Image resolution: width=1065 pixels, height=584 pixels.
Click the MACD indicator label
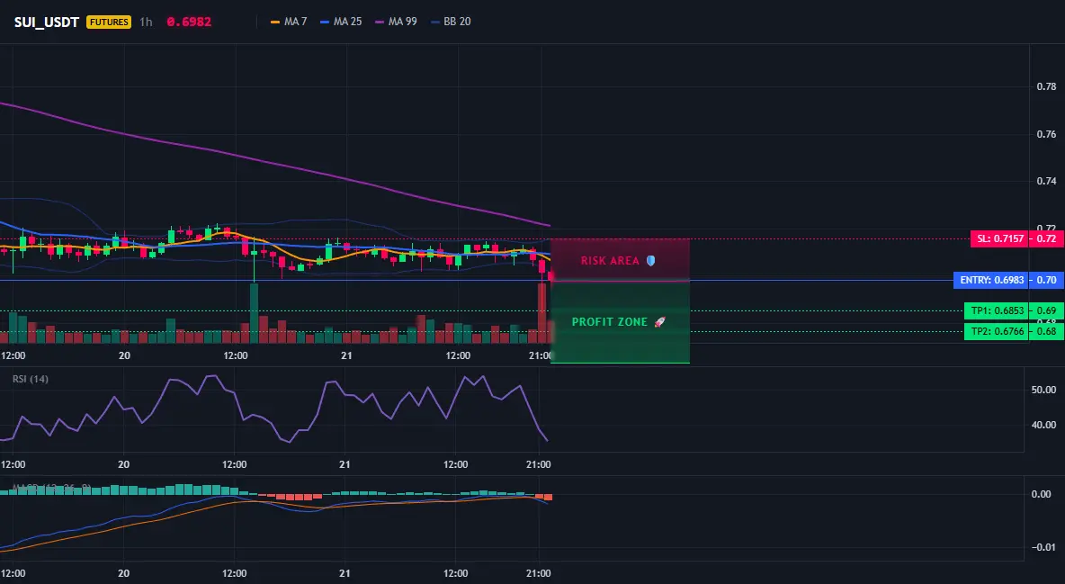click(x=51, y=488)
